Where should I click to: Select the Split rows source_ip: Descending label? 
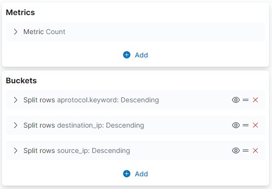[77, 151]
